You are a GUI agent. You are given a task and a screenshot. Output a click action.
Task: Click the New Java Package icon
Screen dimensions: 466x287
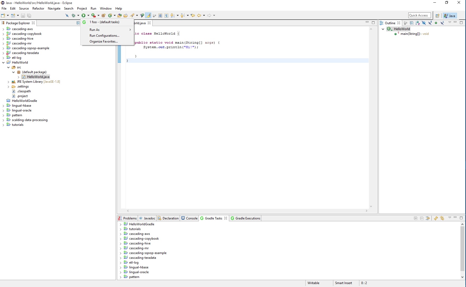coord(104,15)
